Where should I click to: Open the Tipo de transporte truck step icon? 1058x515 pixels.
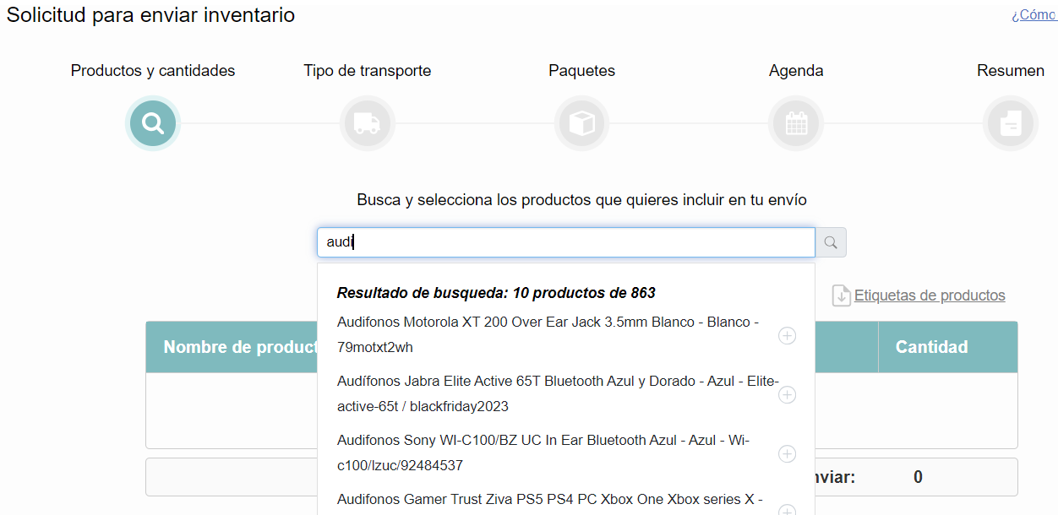pyautogui.click(x=368, y=123)
